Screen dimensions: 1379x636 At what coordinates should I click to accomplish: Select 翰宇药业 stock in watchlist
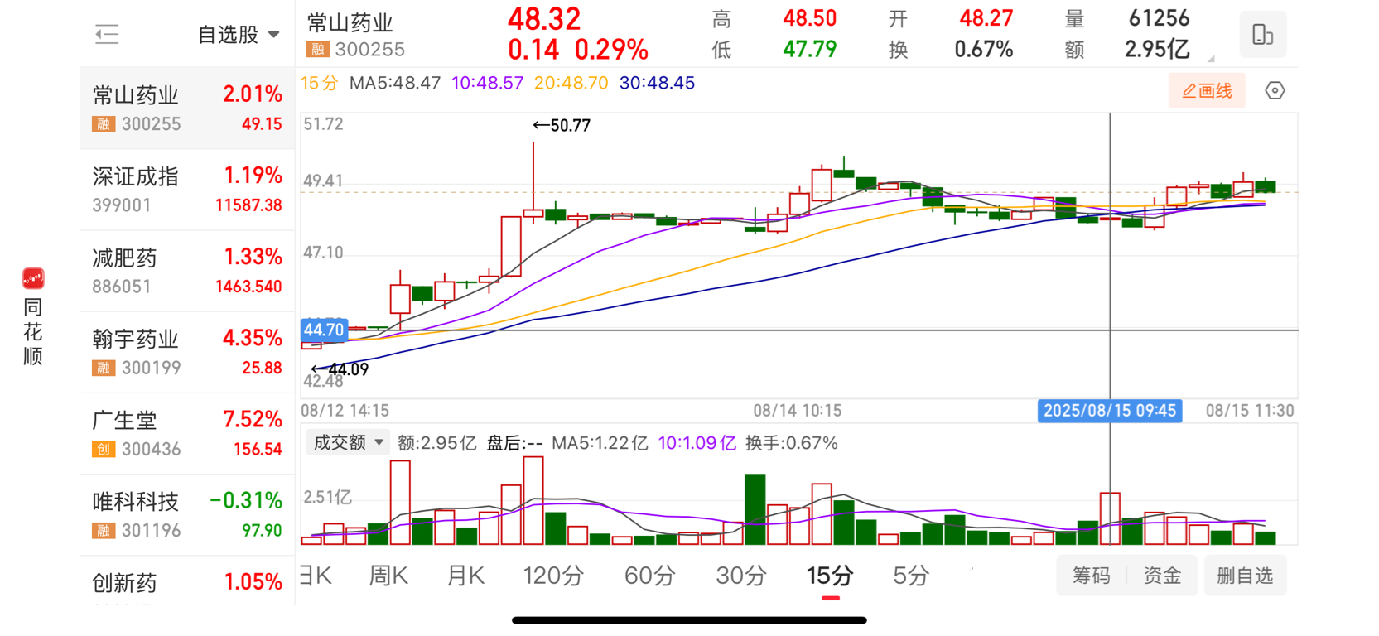[x=187, y=352]
